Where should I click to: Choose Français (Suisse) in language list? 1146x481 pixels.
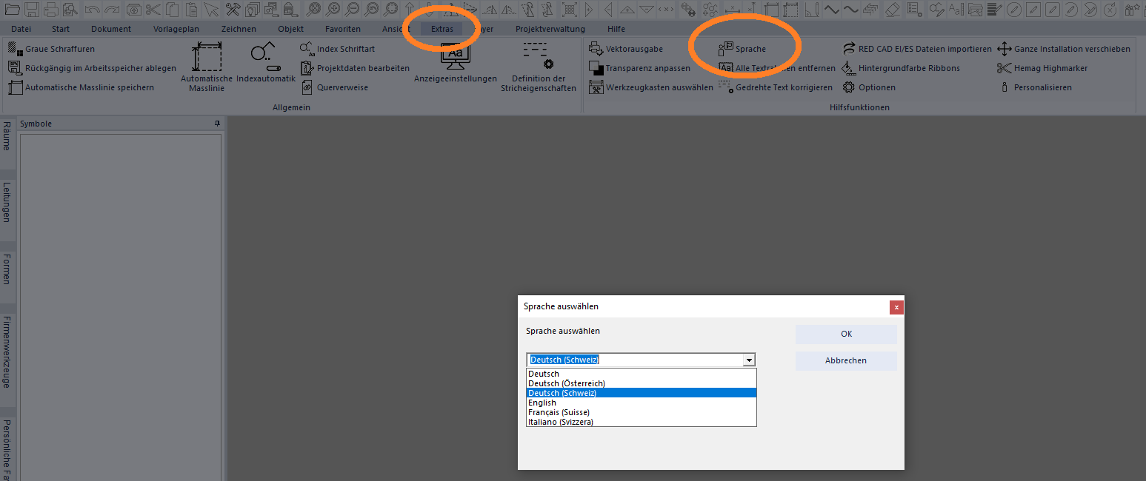[559, 412]
